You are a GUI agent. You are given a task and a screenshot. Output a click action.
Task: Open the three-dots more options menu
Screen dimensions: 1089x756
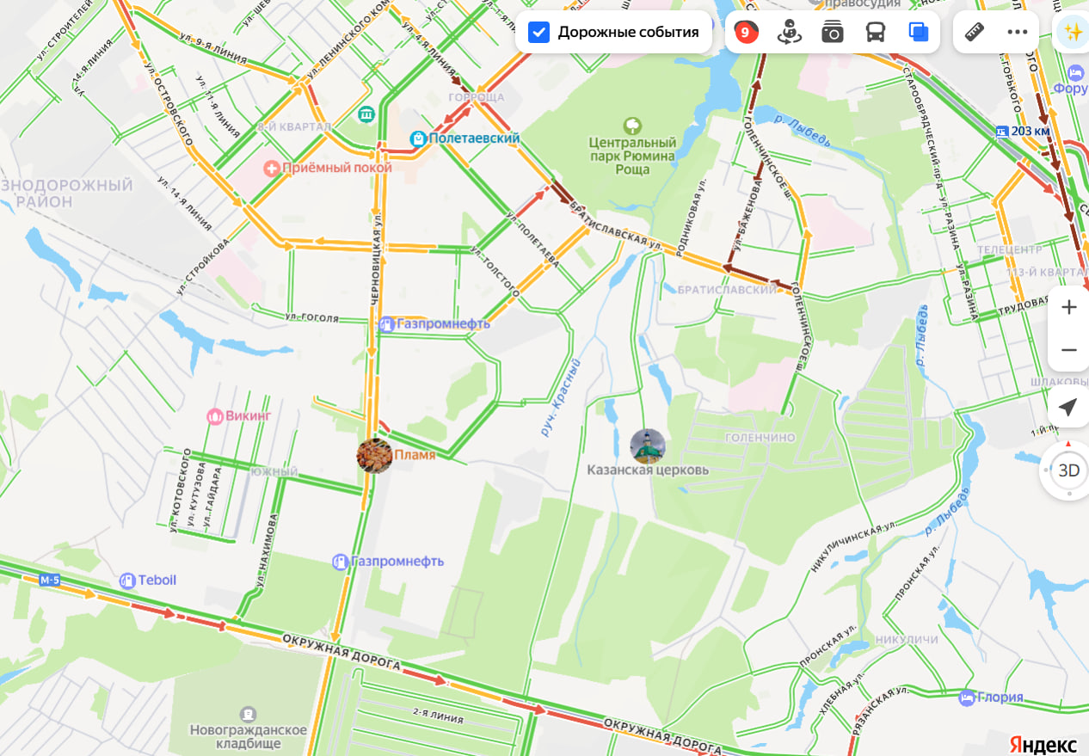[x=1017, y=33]
